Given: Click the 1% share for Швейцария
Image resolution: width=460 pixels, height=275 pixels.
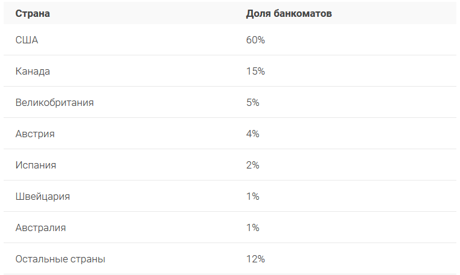Looking at the screenshot, I should click(252, 196).
